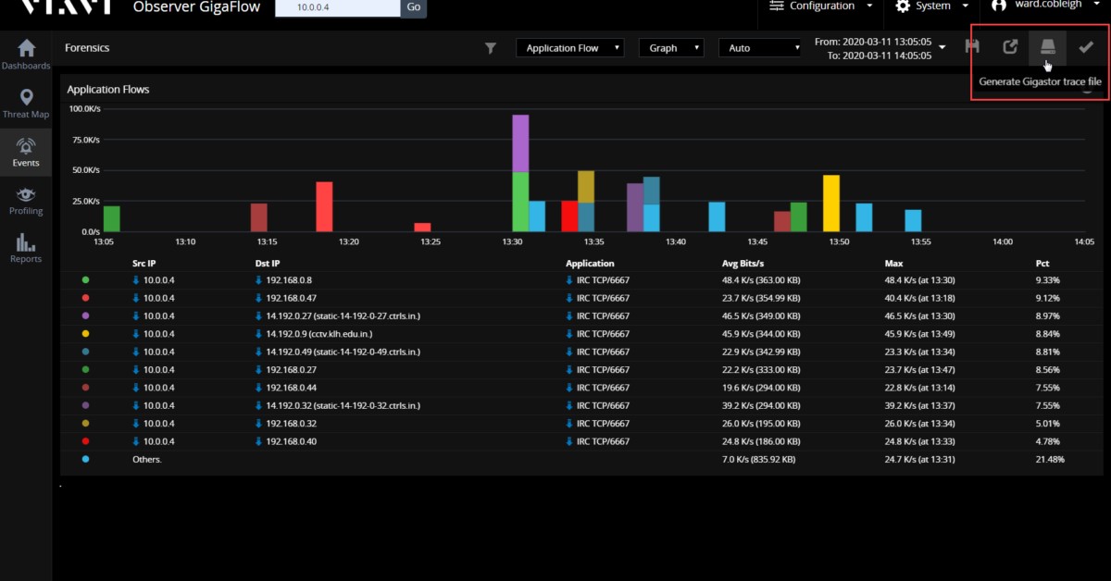
Task: Expand the From/To date range selector
Action: [x=880, y=48]
